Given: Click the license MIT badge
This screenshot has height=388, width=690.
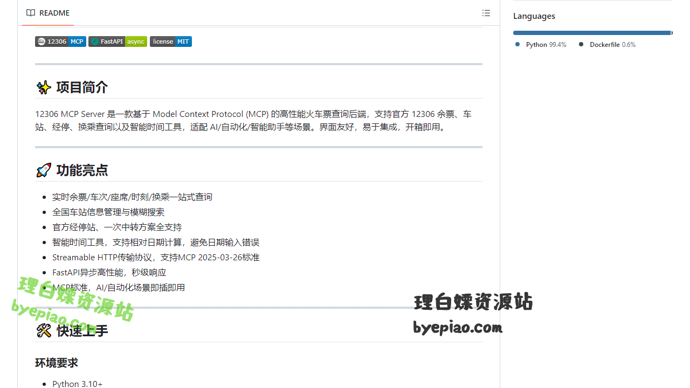Looking at the screenshot, I should (171, 41).
